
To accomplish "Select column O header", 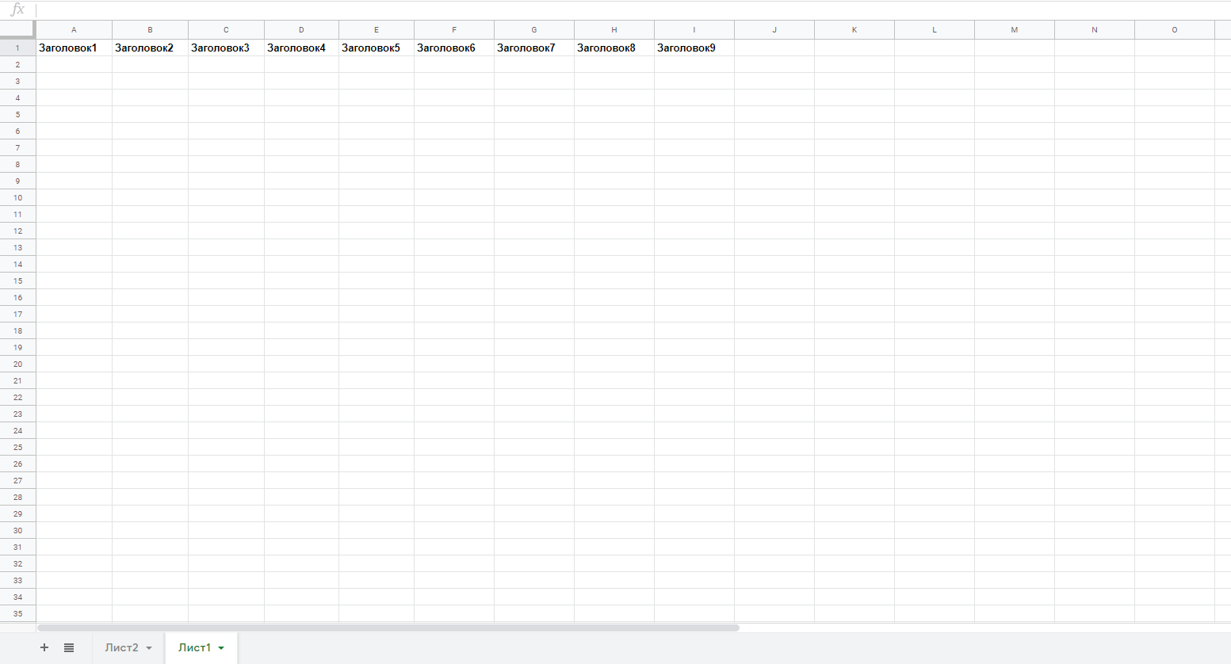I will tap(1174, 29).
